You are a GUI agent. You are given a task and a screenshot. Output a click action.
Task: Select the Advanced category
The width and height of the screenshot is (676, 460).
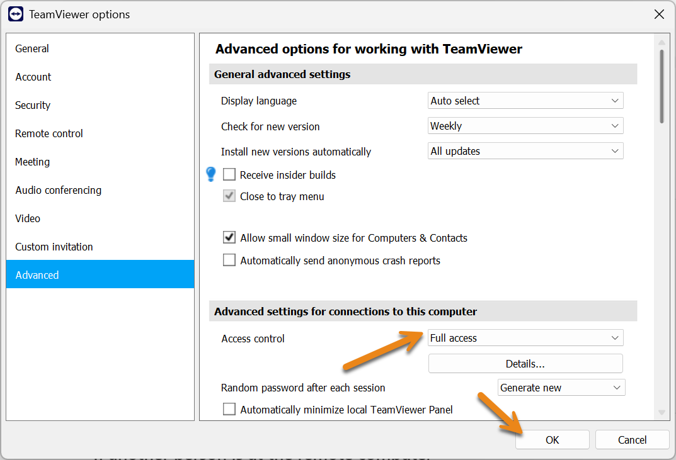(100, 274)
